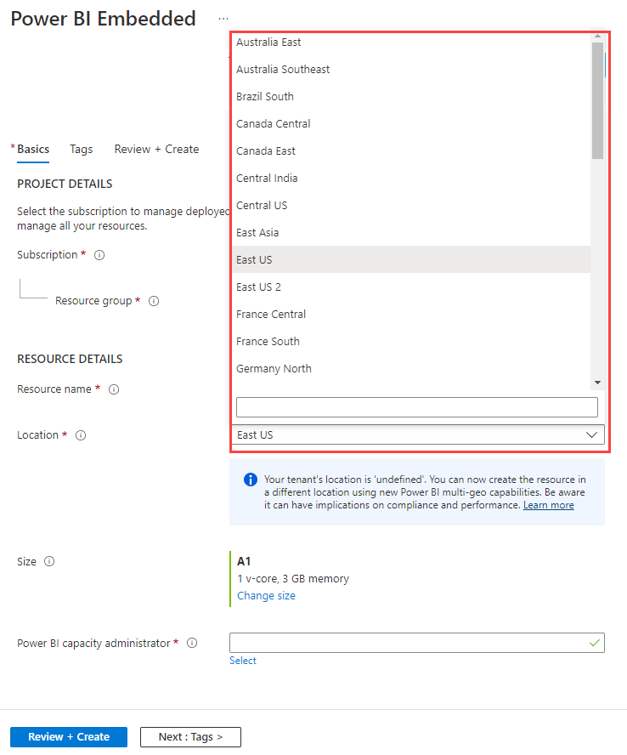627x755 pixels.
Task: Click the Subscription info icon
Action: tap(99, 255)
